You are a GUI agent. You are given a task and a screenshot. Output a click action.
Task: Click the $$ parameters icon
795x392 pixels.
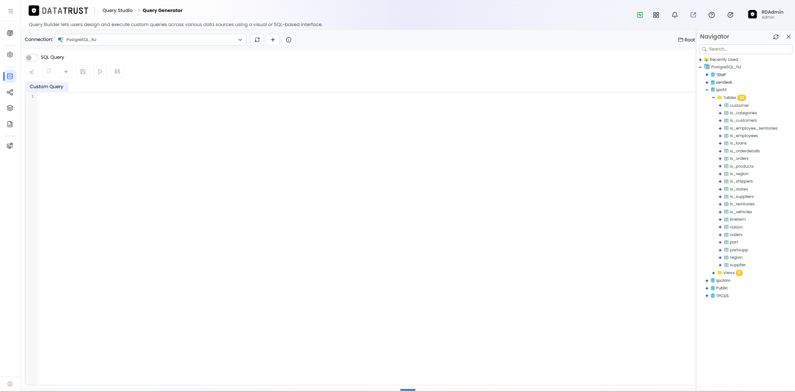pyautogui.click(x=117, y=72)
